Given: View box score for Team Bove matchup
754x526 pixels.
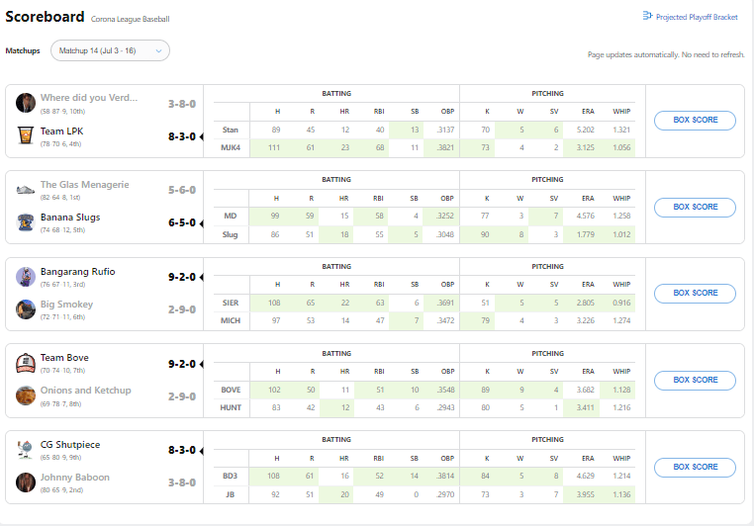Looking at the screenshot, I should coord(695,380).
